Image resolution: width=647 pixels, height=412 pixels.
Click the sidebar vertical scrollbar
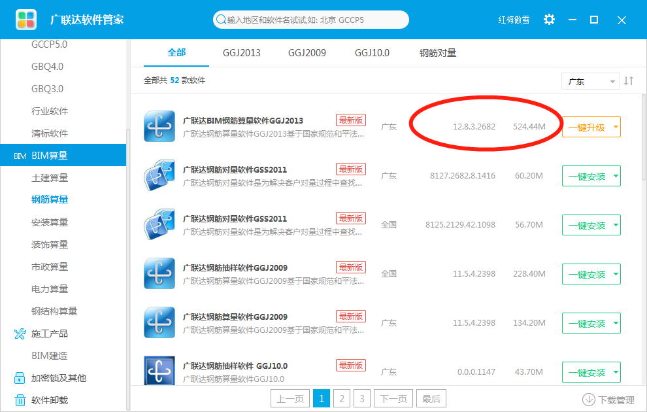[128, 268]
